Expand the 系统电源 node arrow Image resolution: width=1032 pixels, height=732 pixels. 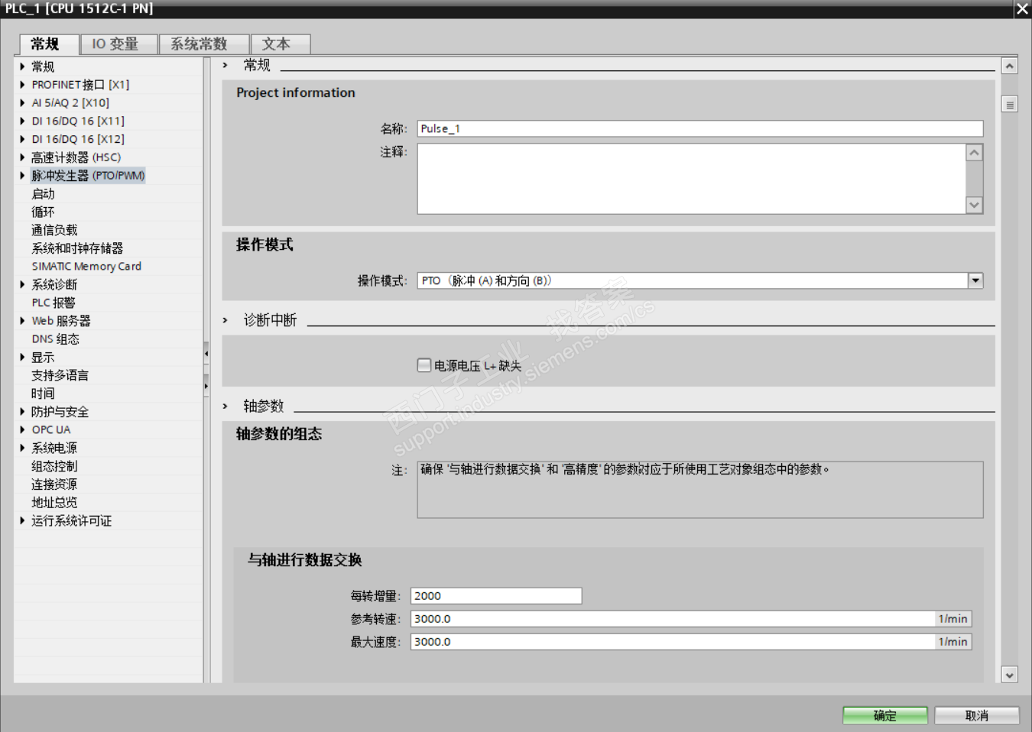(x=22, y=448)
